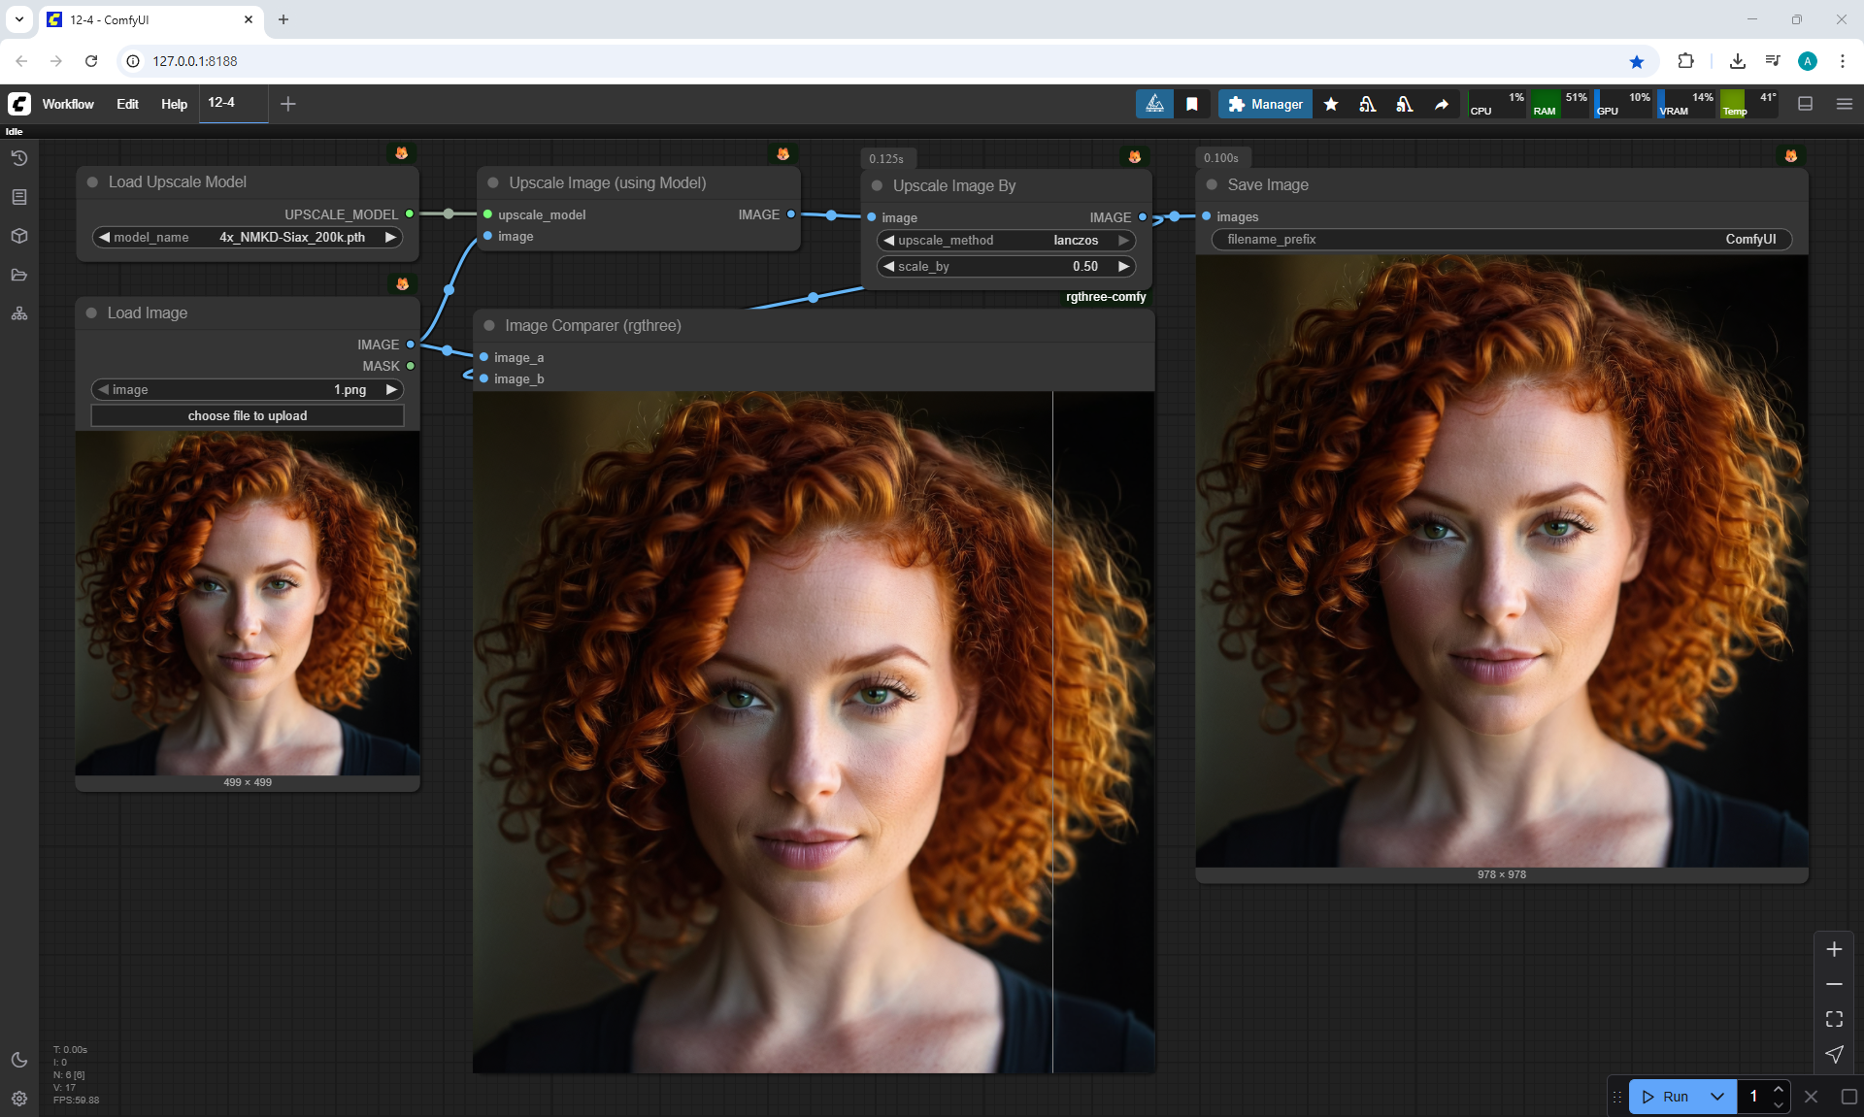Click the scale_by value slider
The width and height of the screenshot is (1864, 1117).
tap(1005, 267)
